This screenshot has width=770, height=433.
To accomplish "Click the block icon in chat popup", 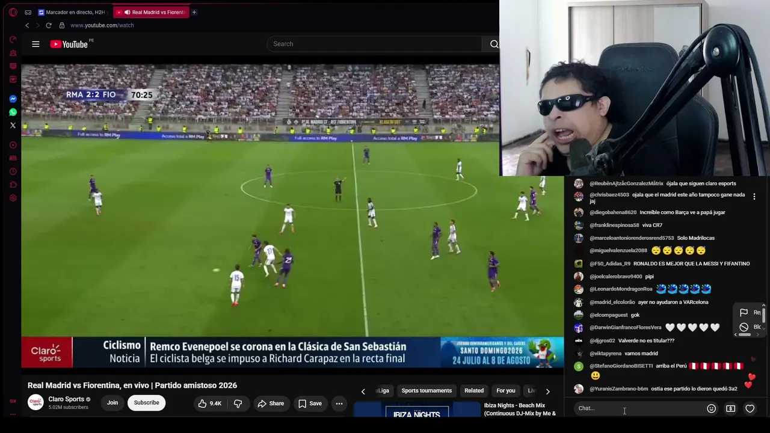I will (744, 327).
